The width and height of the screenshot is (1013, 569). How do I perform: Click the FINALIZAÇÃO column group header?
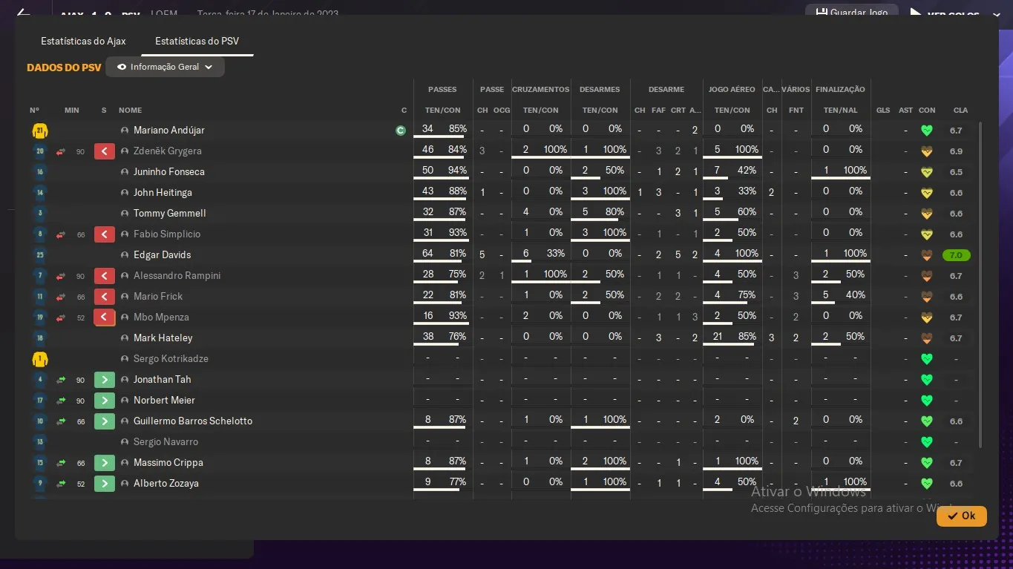tap(840, 90)
